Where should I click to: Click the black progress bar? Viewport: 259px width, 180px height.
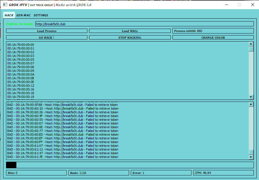coord(11,165)
